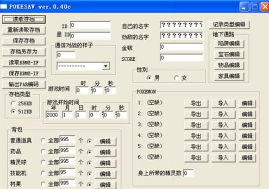Select right-side radio next to 精灵球 编辑
Screen dimensions: 269x189
(89, 163)
